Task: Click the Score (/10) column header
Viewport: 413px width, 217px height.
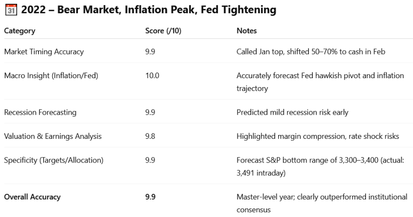Action: (163, 31)
